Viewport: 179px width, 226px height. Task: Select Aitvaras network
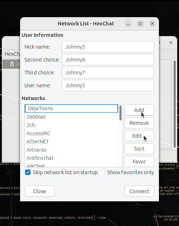(71, 150)
